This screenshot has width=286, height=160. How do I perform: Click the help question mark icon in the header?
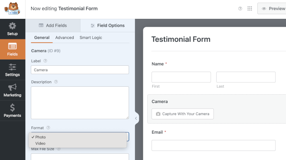(240, 8)
